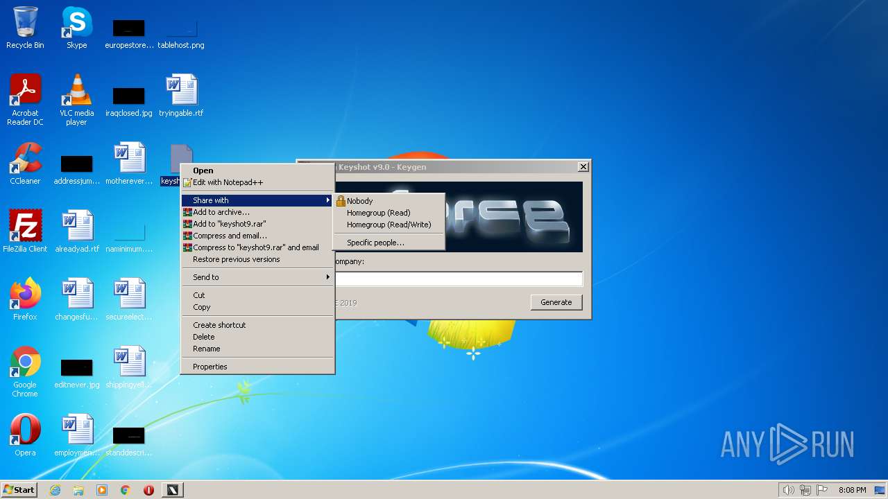Switch to the Keygen taskbar item
Image resolution: width=888 pixels, height=499 pixels.
point(172,490)
